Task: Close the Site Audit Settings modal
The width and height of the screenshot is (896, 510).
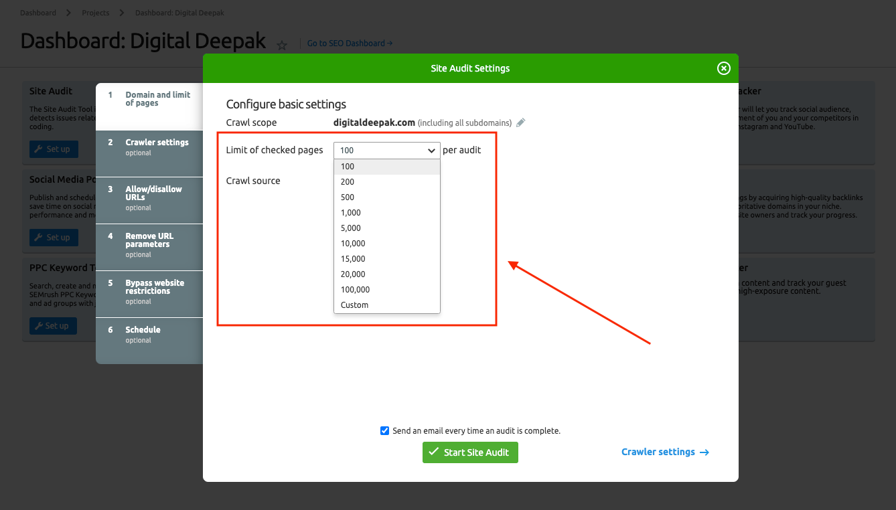Action: [723, 68]
